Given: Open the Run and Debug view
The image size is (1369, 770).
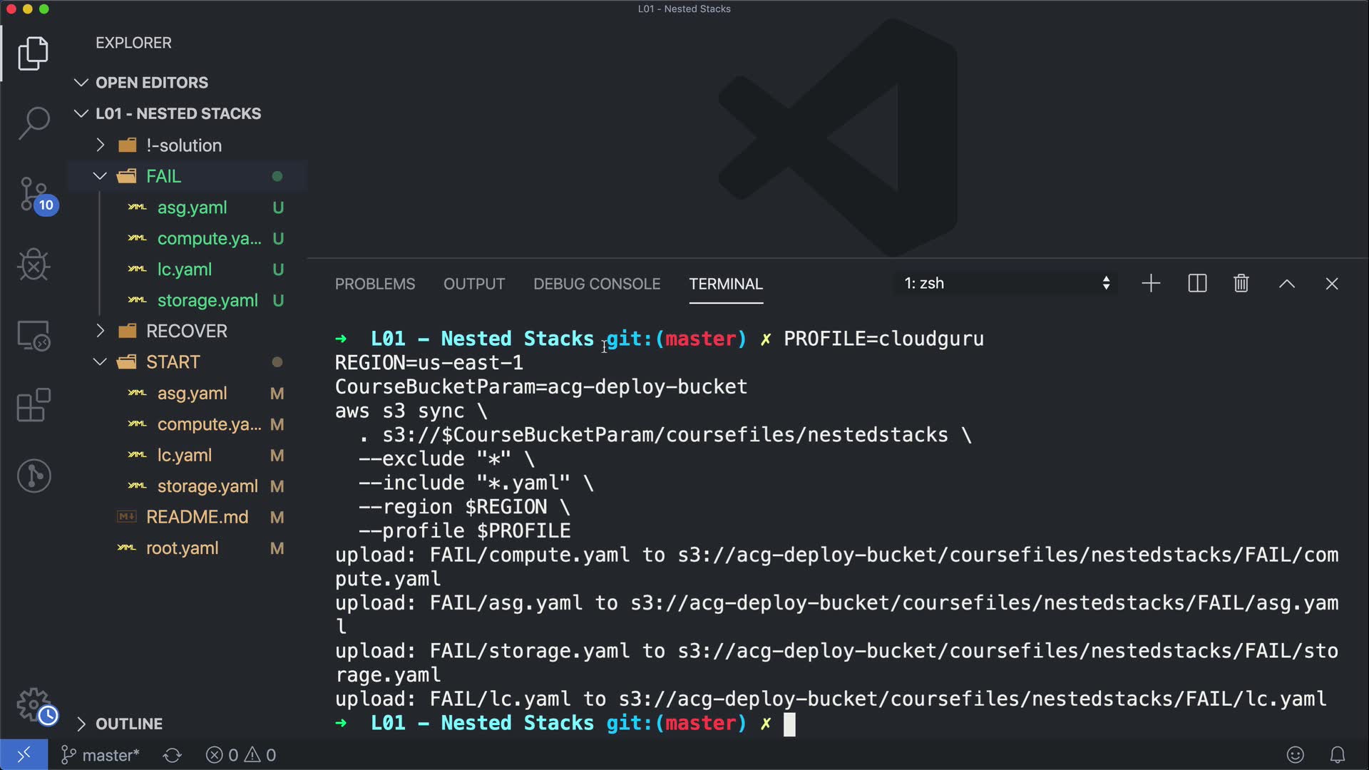Looking at the screenshot, I should tap(34, 265).
